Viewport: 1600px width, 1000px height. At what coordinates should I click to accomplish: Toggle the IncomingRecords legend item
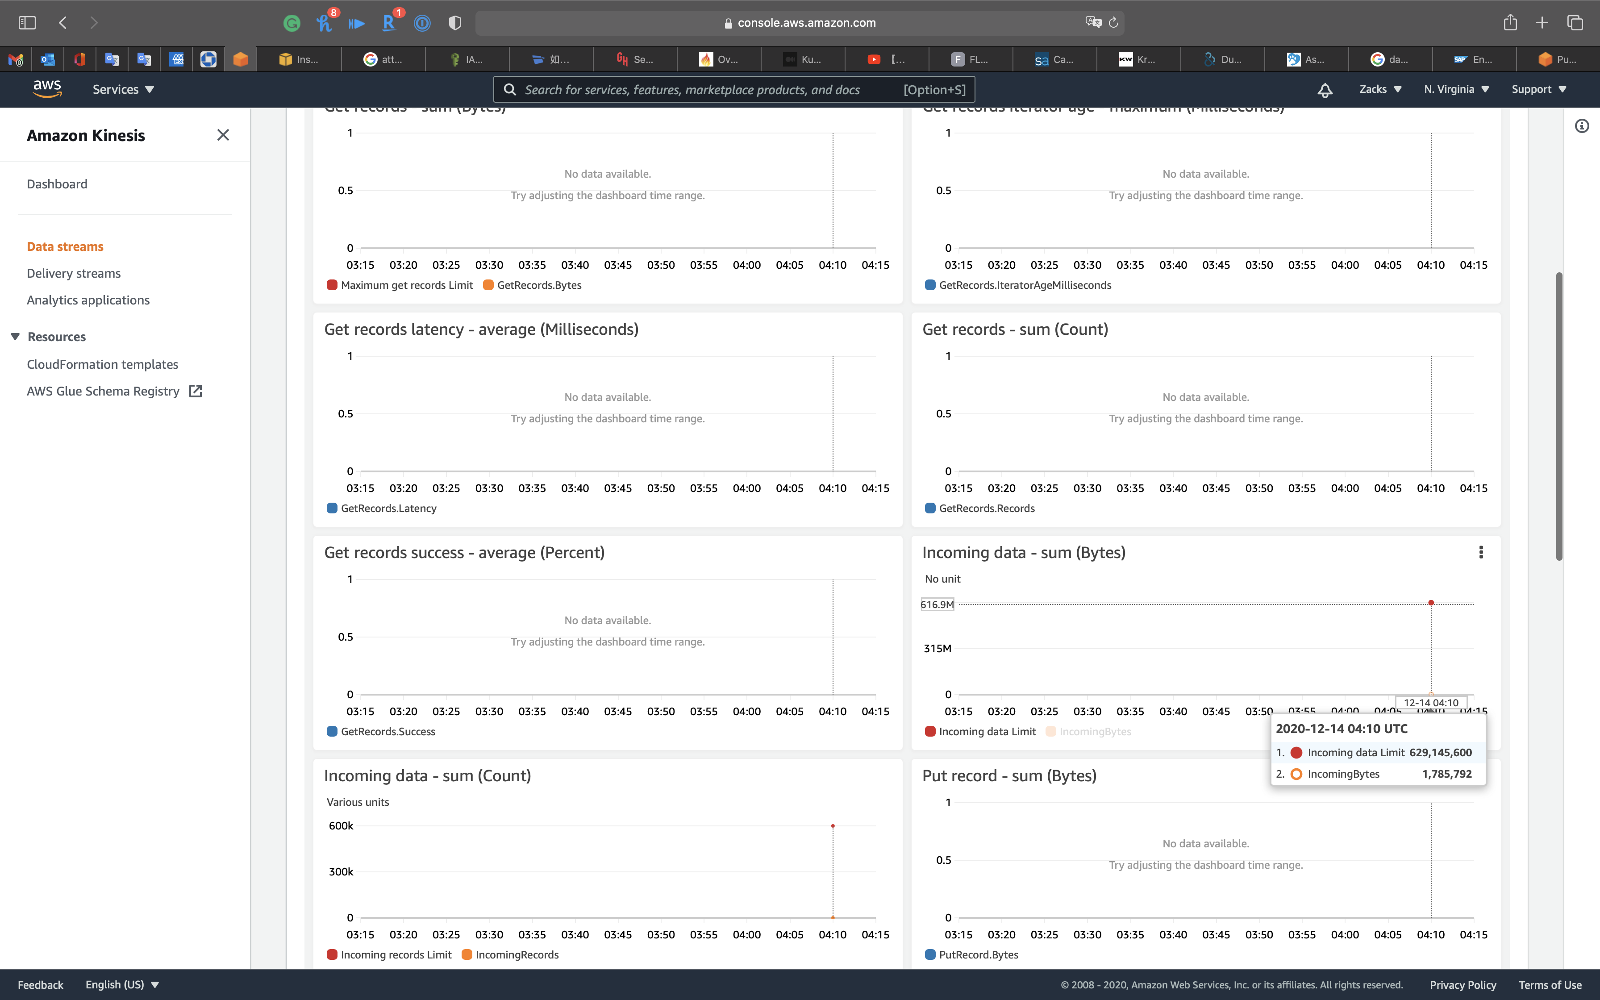pyautogui.click(x=510, y=954)
